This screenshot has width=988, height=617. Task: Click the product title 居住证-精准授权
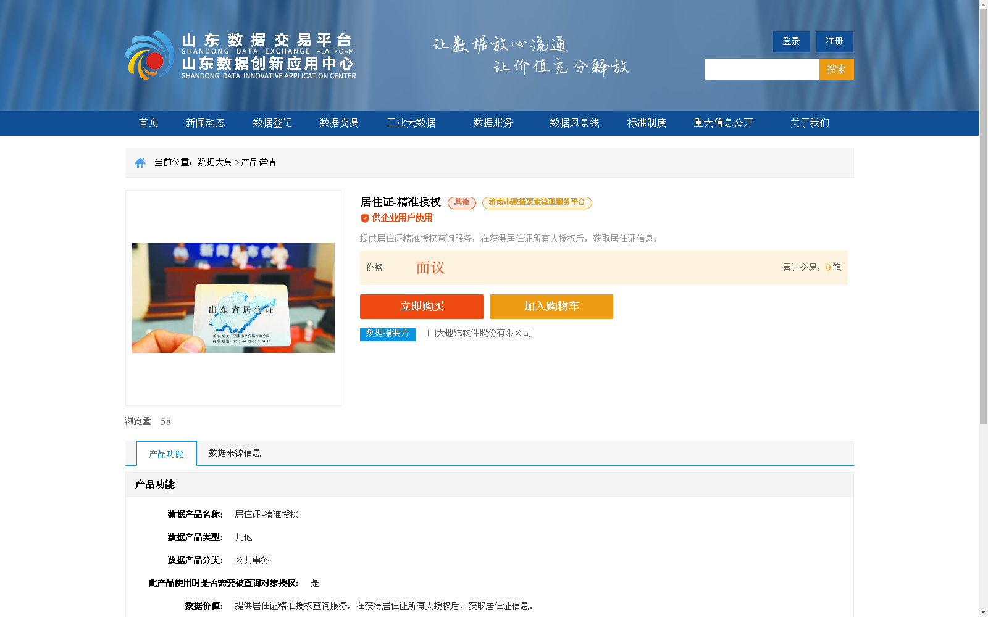400,202
